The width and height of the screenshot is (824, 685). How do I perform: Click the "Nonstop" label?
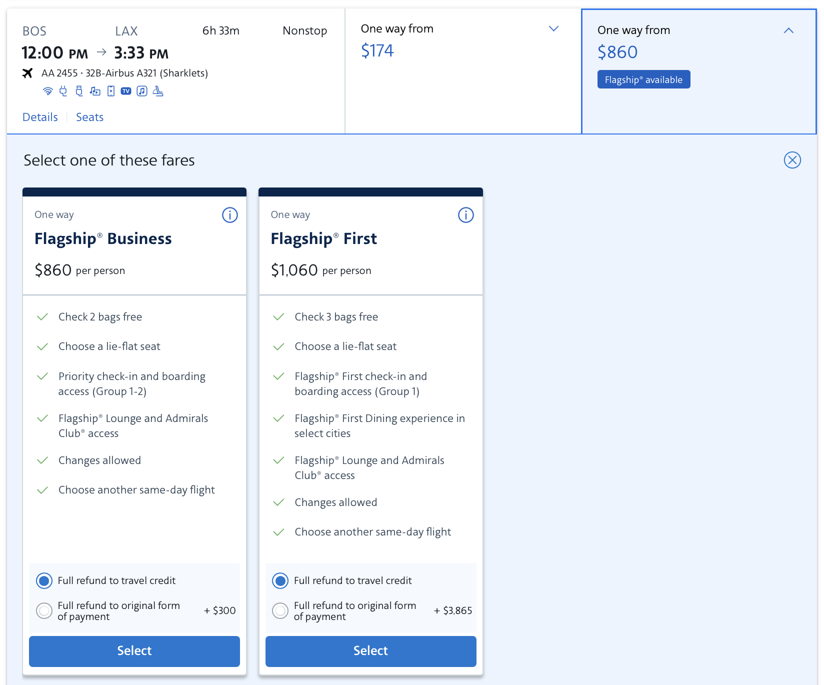pos(305,30)
